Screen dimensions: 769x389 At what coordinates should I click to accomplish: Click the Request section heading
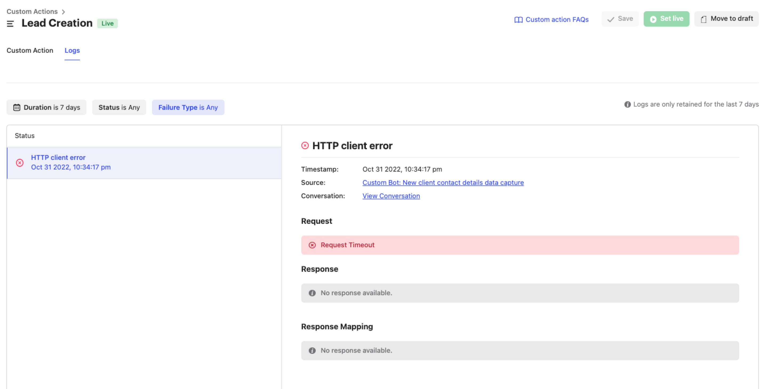click(x=317, y=221)
